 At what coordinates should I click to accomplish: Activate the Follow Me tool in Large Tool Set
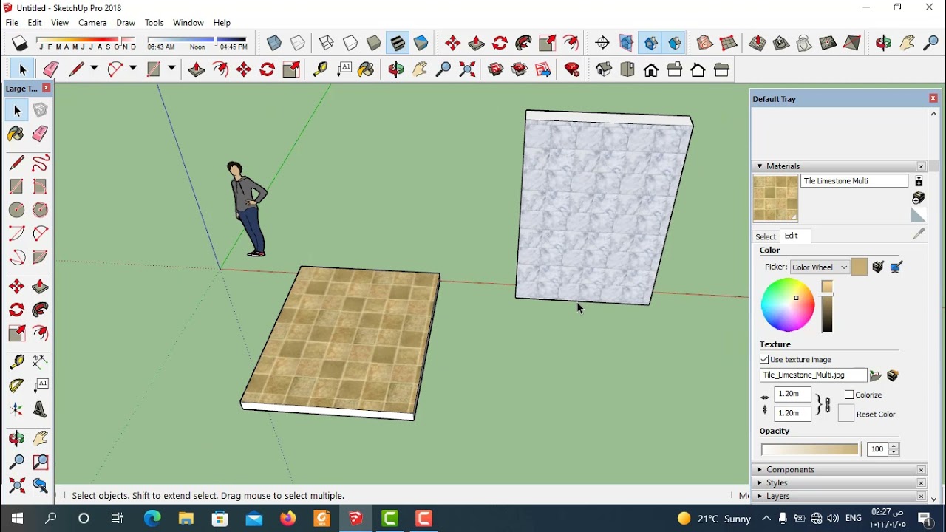(40, 310)
